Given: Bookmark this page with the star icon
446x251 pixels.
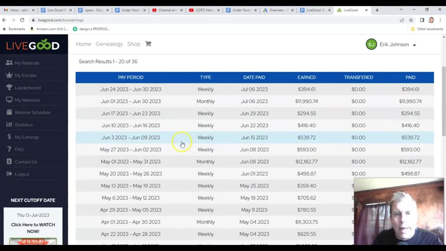Looking at the screenshot, I should pos(411,20).
